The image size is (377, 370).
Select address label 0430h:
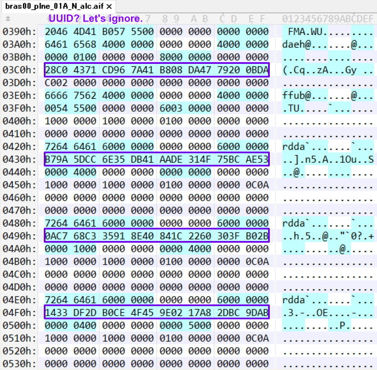[x=20, y=159]
